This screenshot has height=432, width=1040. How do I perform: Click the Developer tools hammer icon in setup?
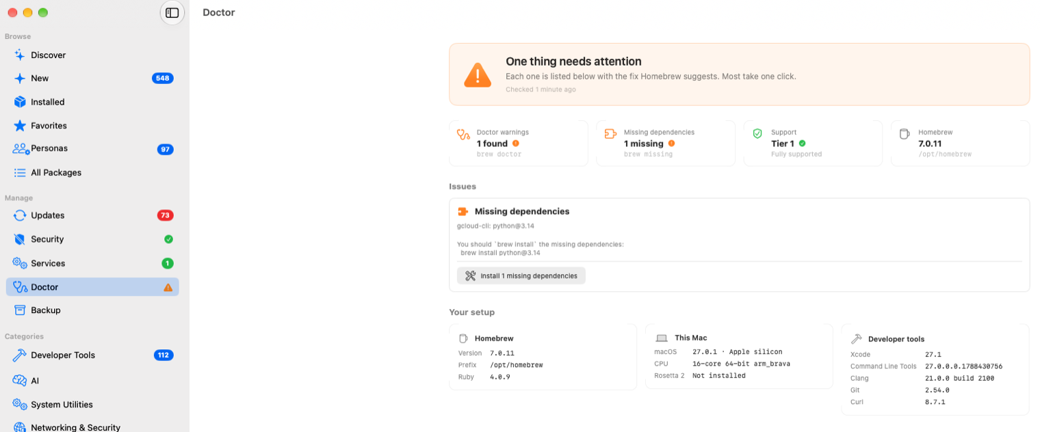coord(857,339)
